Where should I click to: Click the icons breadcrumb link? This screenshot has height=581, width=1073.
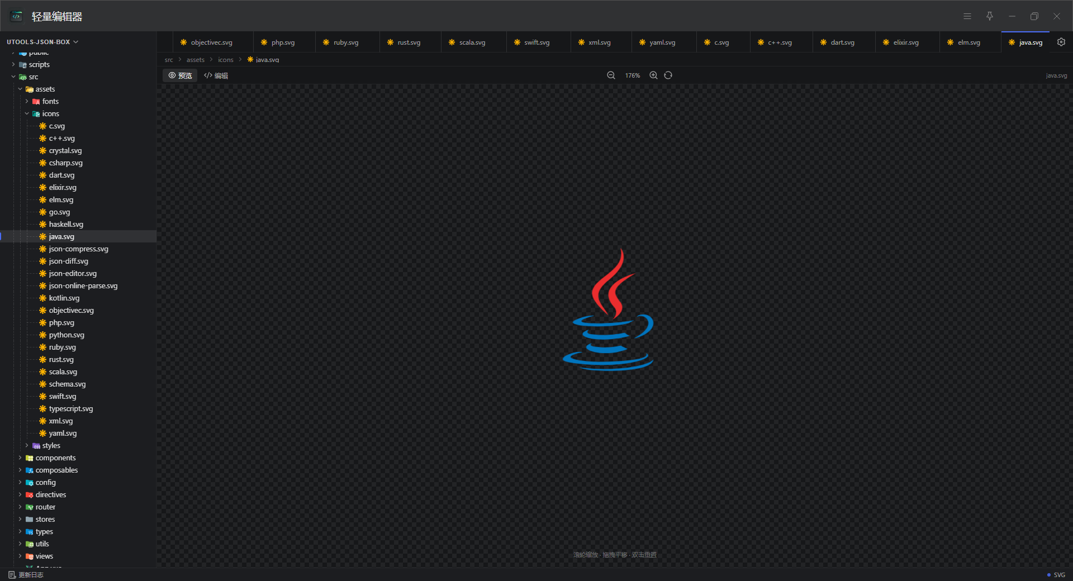click(x=226, y=60)
